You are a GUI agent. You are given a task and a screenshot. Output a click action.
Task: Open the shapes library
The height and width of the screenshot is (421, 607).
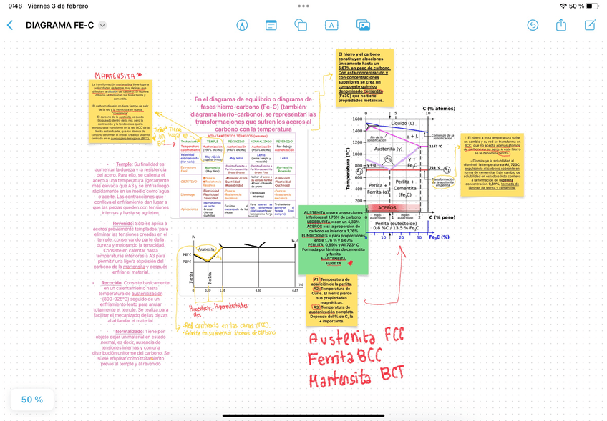301,25
